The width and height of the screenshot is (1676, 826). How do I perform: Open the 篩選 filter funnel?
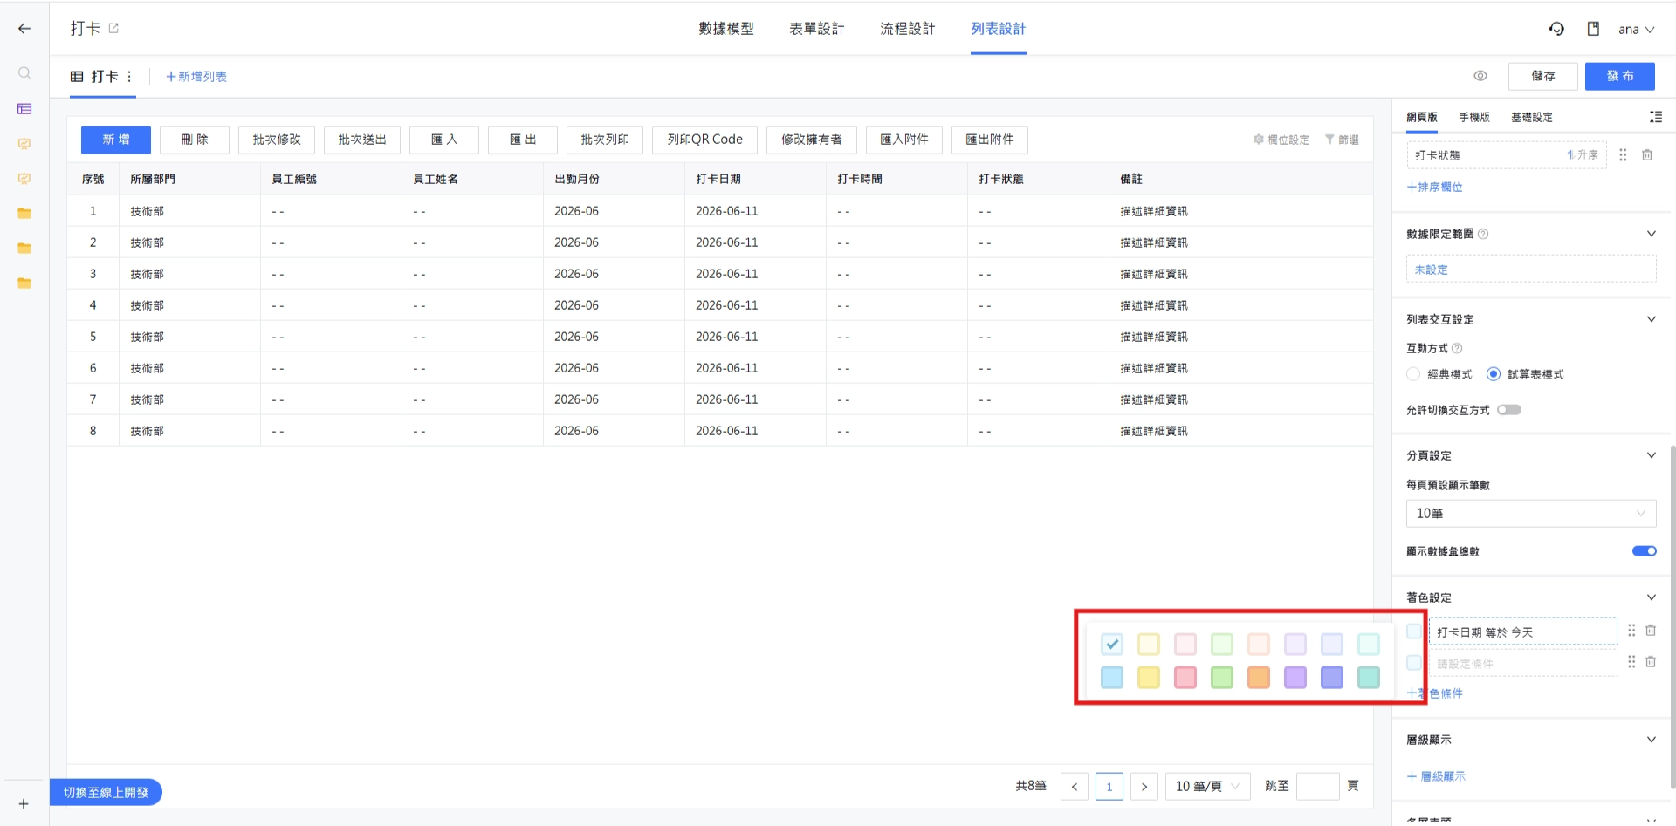1342,140
